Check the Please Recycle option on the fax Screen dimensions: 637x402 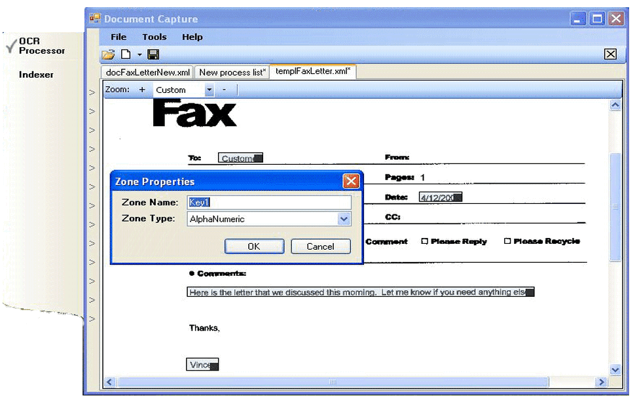(x=507, y=241)
